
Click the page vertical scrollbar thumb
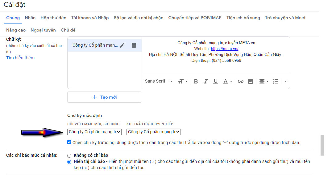coord(322,145)
